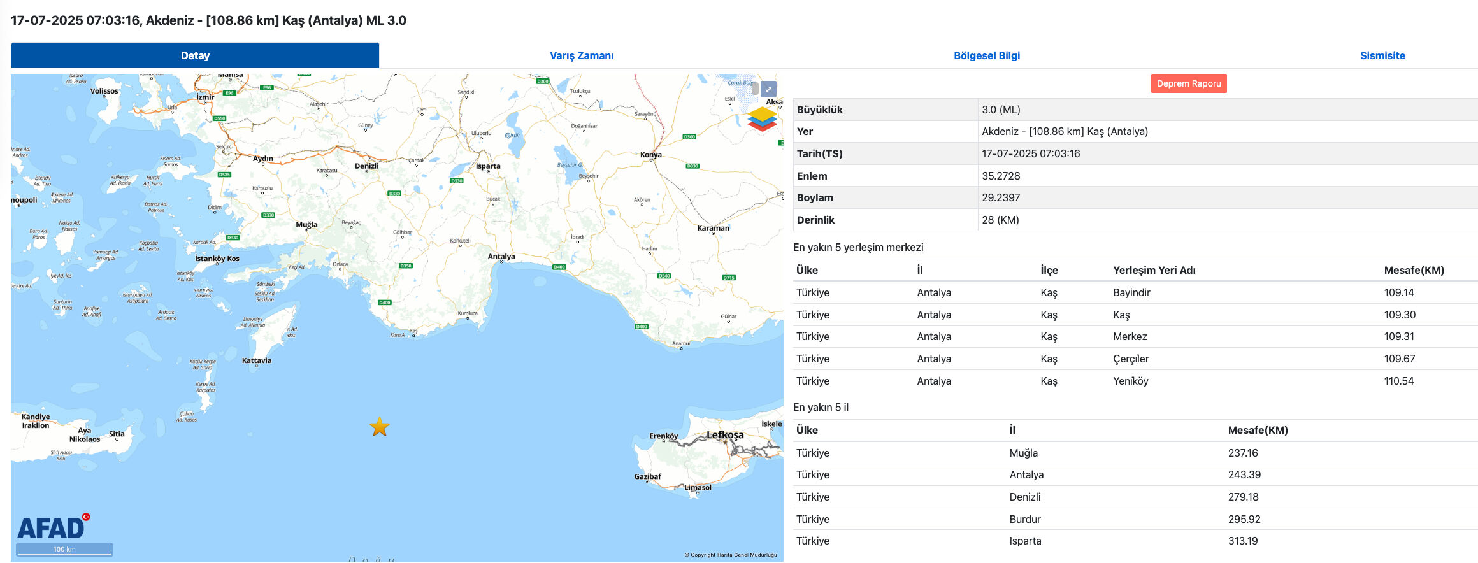Click the Muğla city marker on the map
Viewport: 1478px width, 563px height.
click(x=306, y=230)
